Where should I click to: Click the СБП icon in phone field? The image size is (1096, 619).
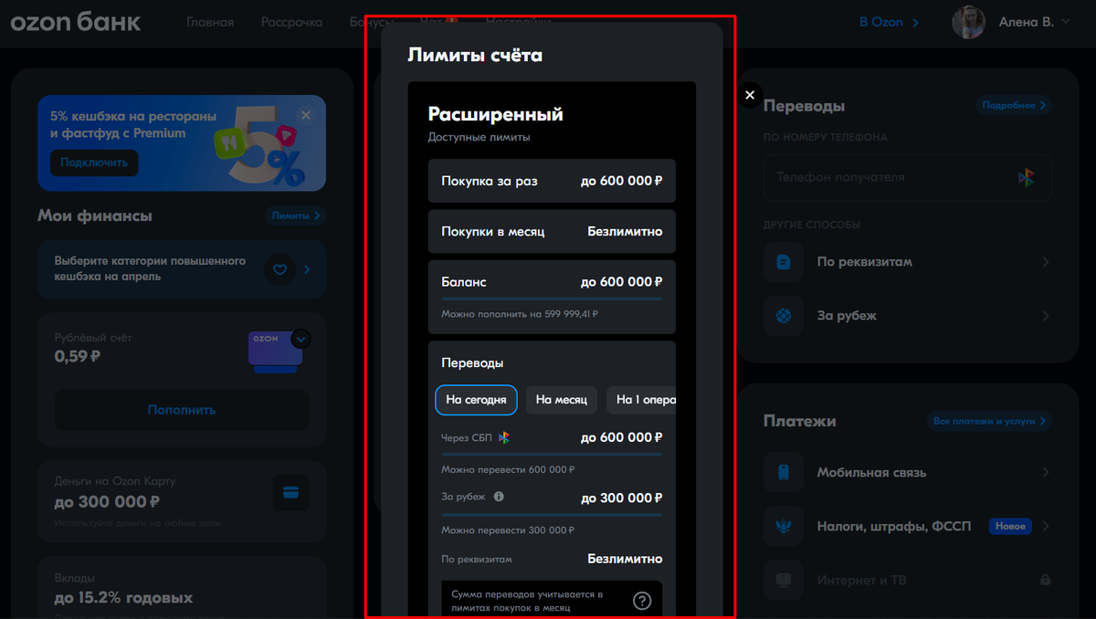(1027, 178)
